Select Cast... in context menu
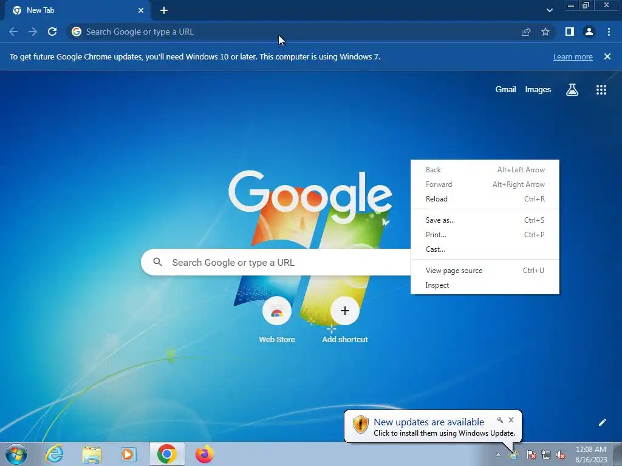622x466 pixels. (x=485, y=249)
